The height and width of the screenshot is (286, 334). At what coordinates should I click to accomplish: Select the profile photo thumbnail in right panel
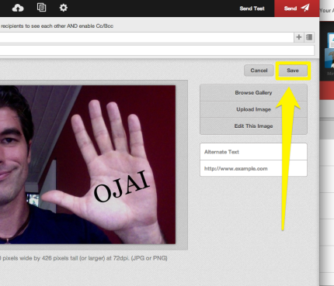click(x=329, y=58)
